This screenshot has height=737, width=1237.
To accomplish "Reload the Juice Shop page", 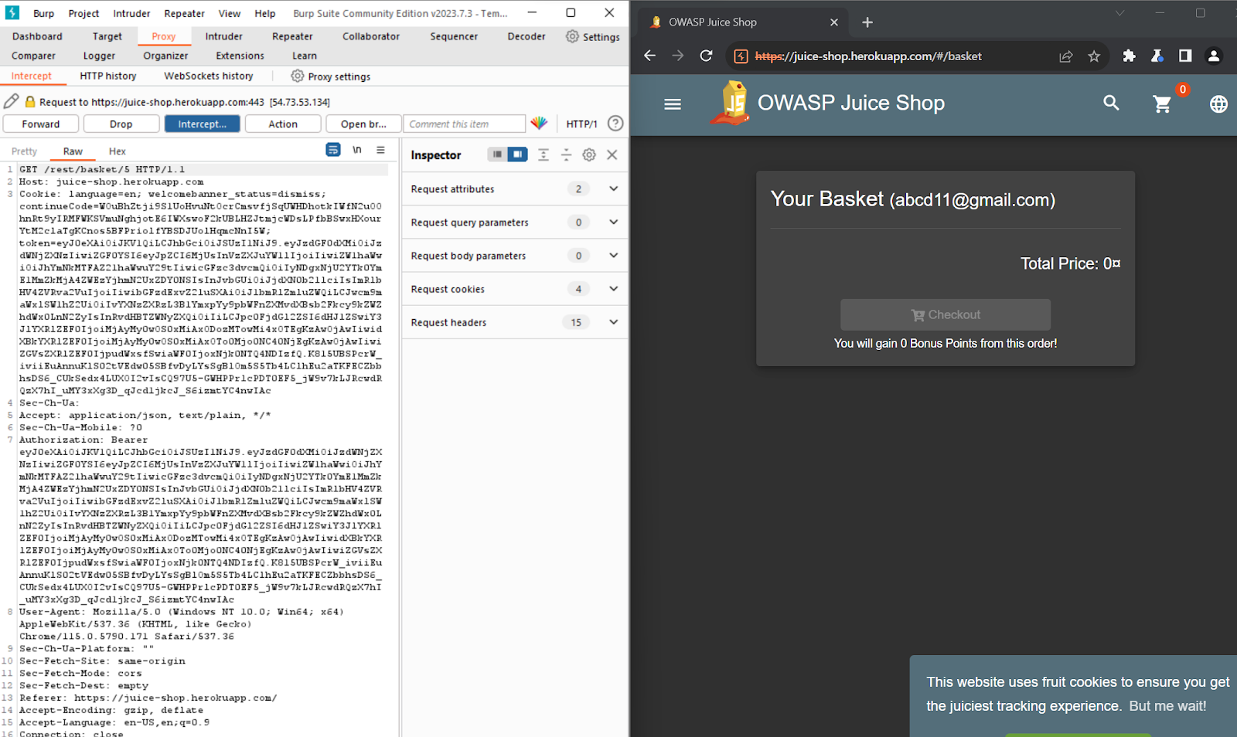I will [x=706, y=56].
